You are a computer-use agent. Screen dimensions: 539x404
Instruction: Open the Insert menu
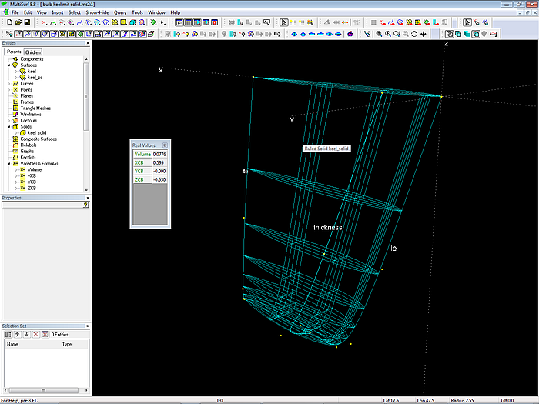tap(58, 13)
